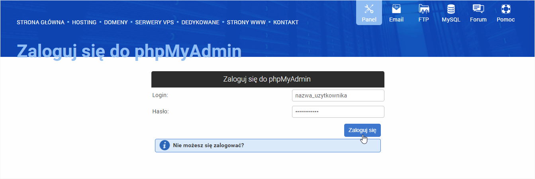Image resolution: width=535 pixels, height=179 pixels.
Task: Open the Panel tools icon
Action: point(369,9)
